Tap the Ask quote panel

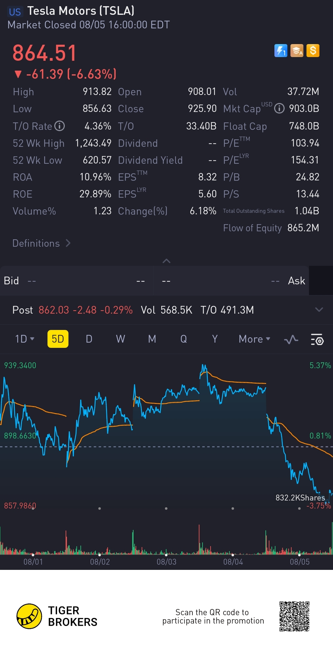click(x=231, y=281)
